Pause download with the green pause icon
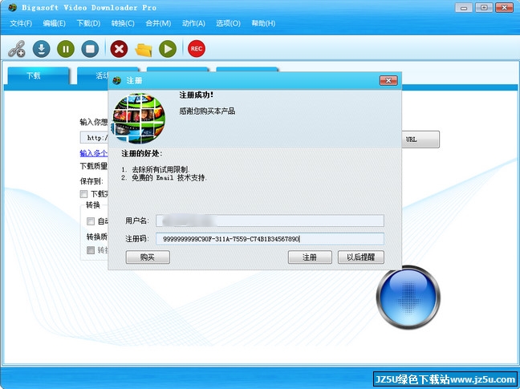The height and width of the screenshot is (389, 520). tap(66, 49)
